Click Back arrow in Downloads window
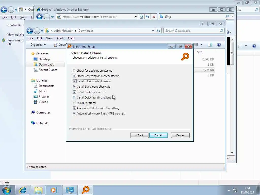 click(30, 31)
